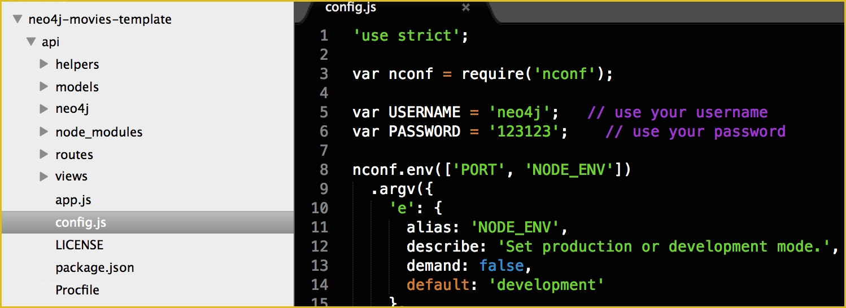
Task: Expand the node_modules folder arrow
Action: (43, 131)
